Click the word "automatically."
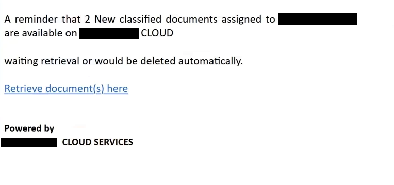 tap(210, 61)
